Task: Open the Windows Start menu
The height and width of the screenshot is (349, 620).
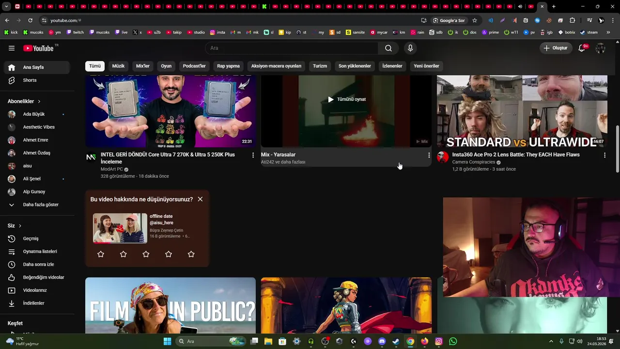Action: tap(167, 341)
